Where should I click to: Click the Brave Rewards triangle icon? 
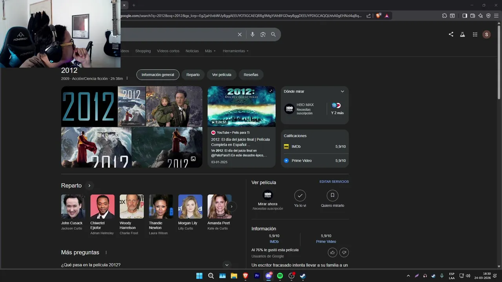387,16
